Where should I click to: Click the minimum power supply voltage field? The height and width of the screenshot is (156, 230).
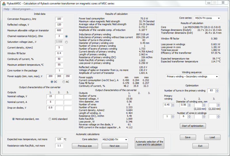point(51,76)
